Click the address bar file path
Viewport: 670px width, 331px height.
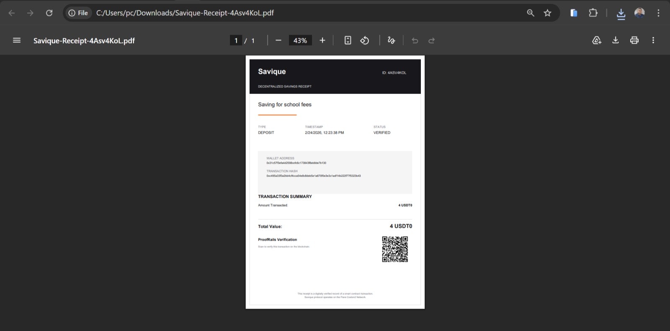185,13
